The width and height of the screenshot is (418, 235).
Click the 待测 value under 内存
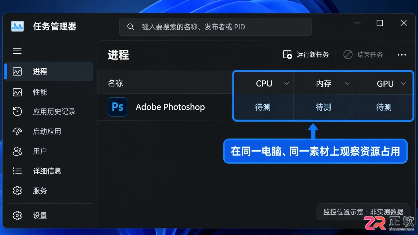[x=323, y=107]
